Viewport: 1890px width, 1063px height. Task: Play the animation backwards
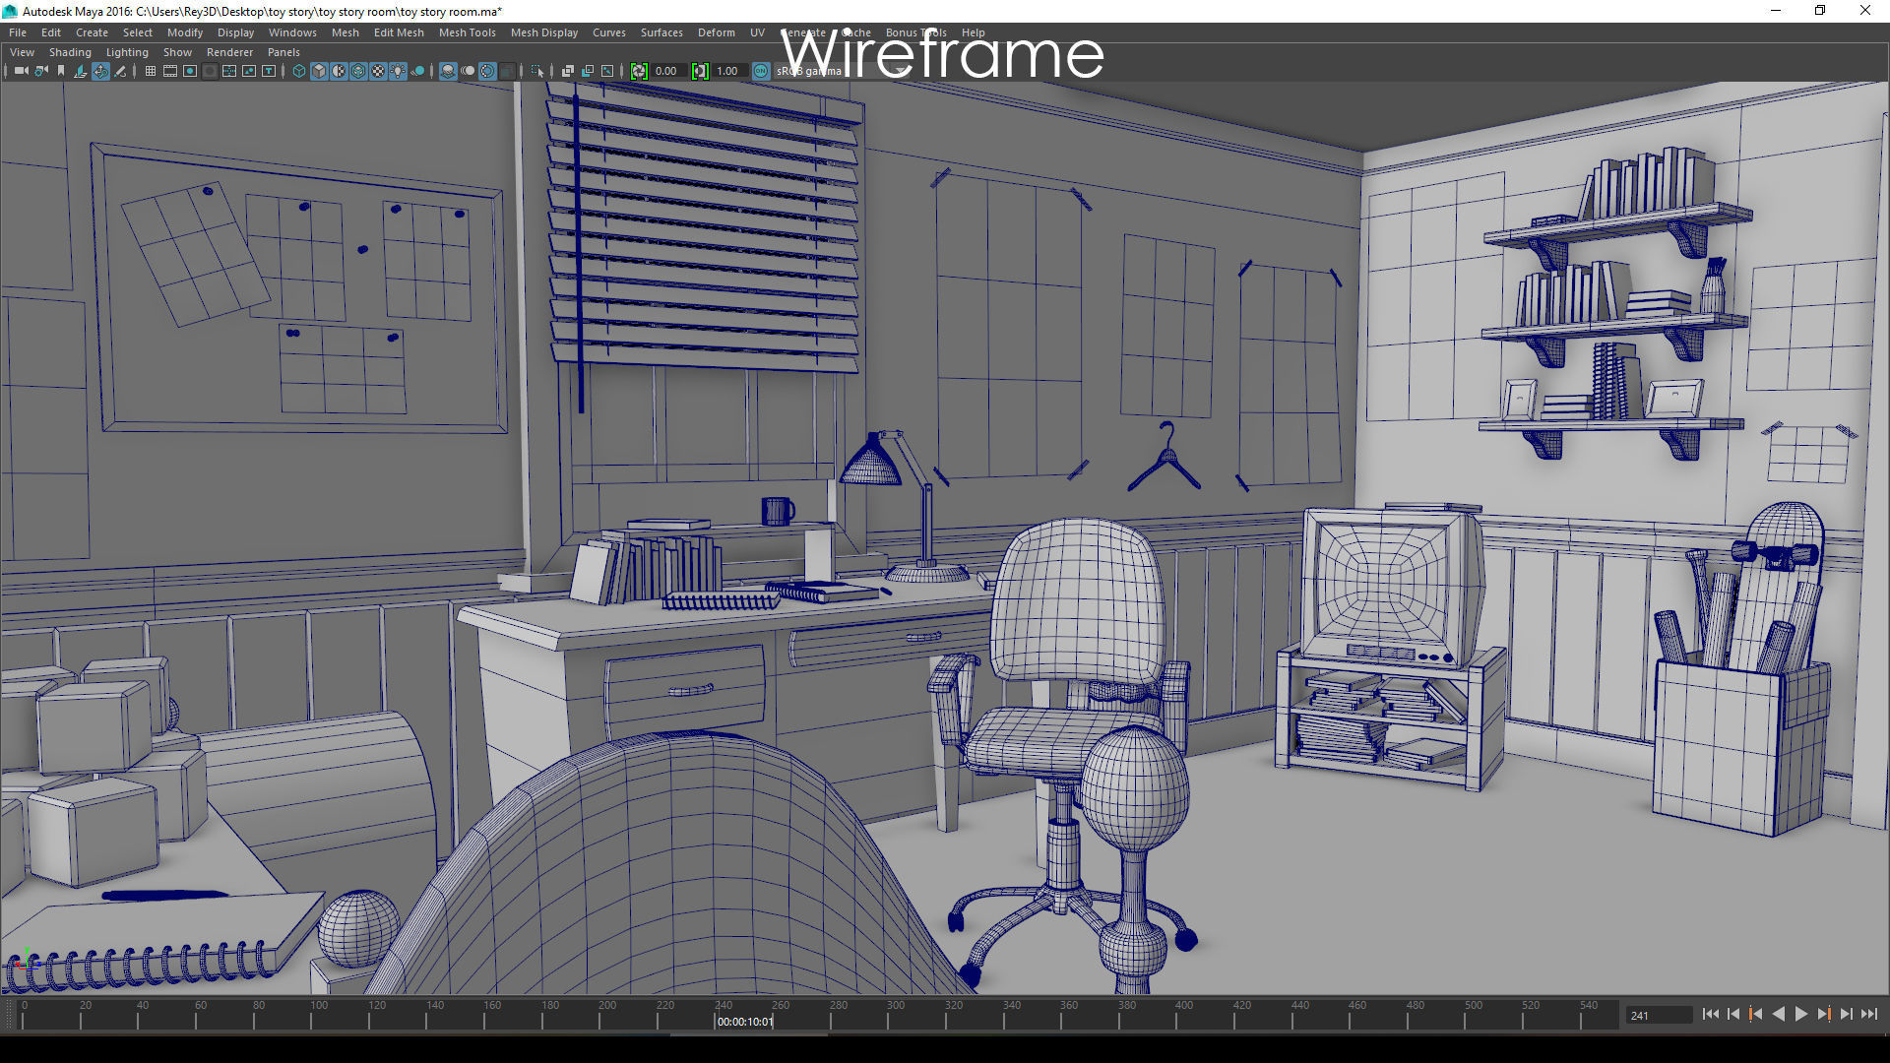pyautogui.click(x=1778, y=1014)
